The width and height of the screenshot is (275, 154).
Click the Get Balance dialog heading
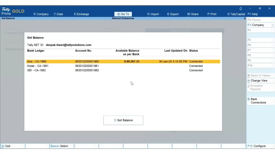click(35, 38)
